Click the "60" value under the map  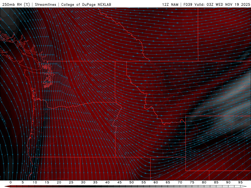156,182
